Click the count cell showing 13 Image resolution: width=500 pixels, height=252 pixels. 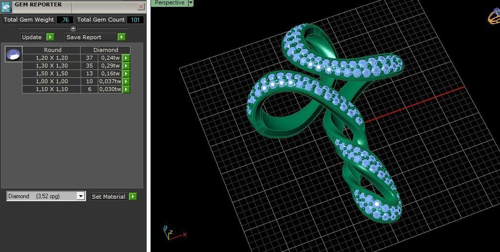(89, 73)
